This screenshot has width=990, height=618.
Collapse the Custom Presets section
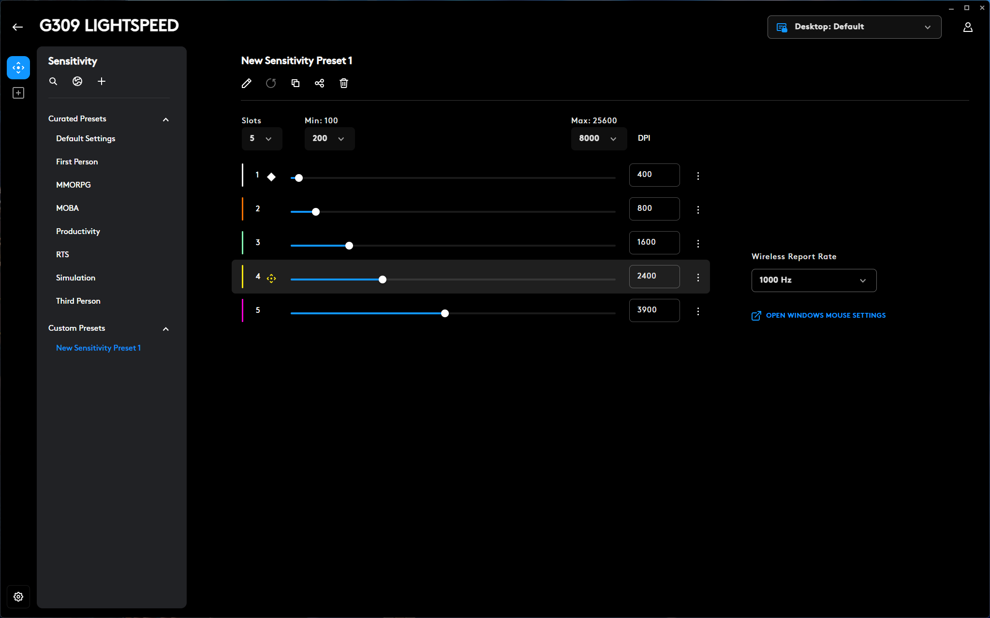pos(166,329)
